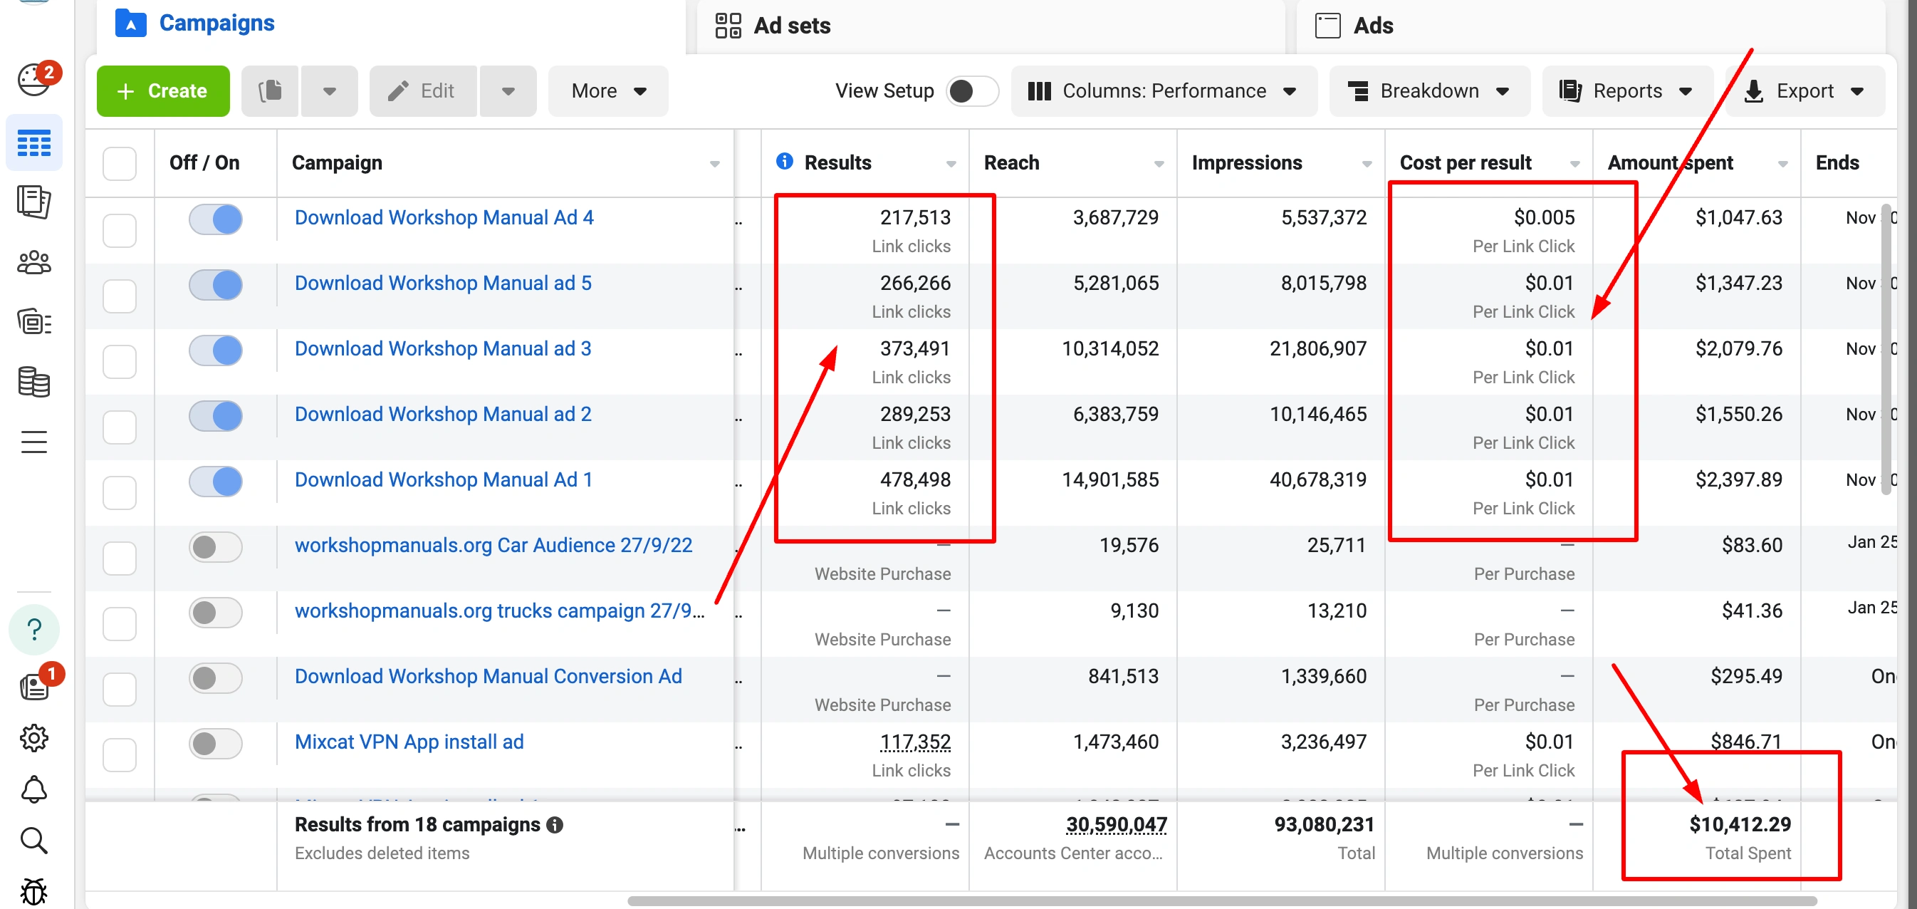Click the duplicate campaign icon button

[x=270, y=90]
